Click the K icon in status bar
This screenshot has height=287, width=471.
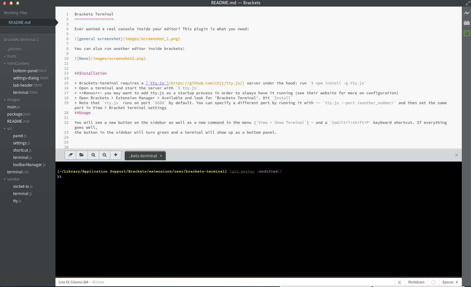coord(400,282)
